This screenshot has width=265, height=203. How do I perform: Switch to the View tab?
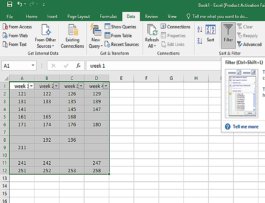(172, 17)
